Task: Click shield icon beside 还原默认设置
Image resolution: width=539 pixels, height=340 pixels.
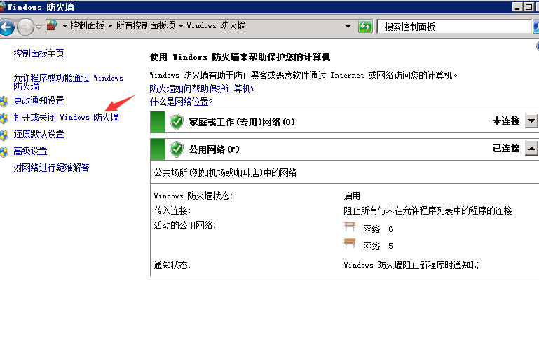Action: click(4, 135)
